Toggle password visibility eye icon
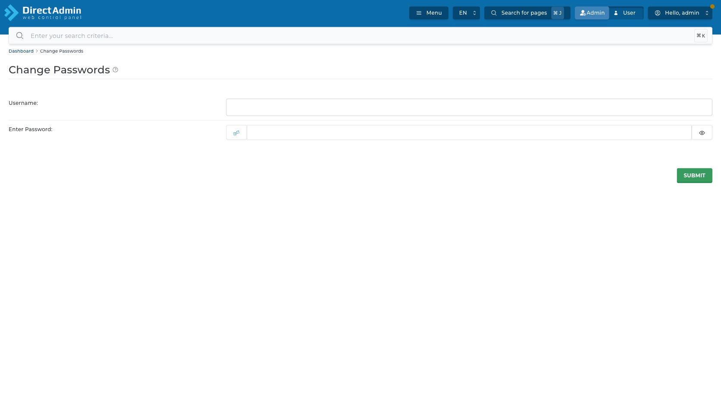Viewport: 721px width, 406px height. pos(702,133)
